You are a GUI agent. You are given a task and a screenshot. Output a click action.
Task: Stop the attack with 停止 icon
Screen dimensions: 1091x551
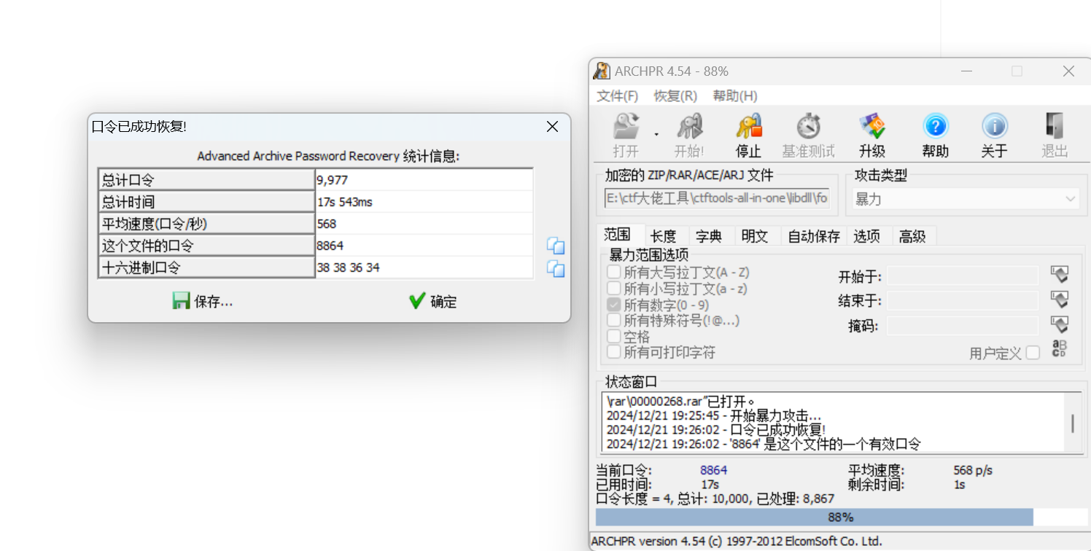748,127
